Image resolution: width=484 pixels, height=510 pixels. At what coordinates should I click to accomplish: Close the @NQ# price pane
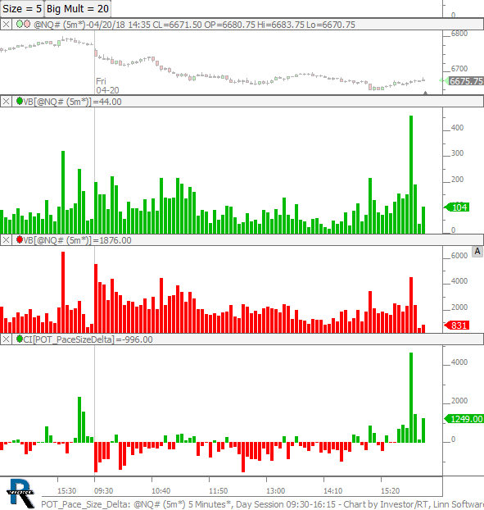(7, 25)
